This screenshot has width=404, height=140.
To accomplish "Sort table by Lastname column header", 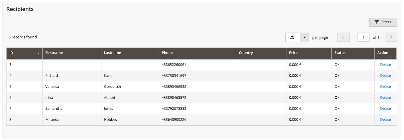I will click(112, 53).
